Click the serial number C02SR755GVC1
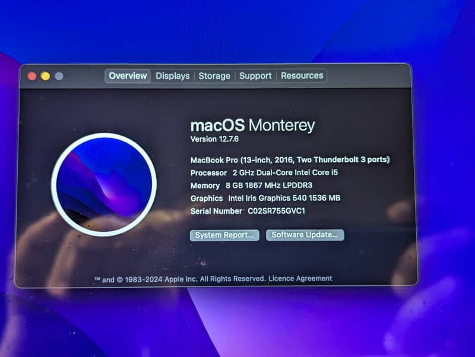The height and width of the screenshot is (357, 475). pyautogui.click(x=280, y=211)
